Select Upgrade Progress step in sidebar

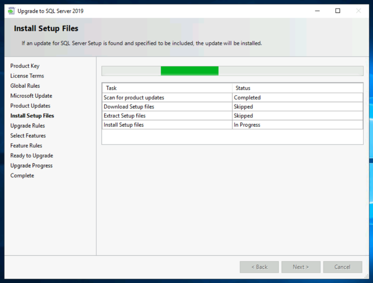(31, 166)
